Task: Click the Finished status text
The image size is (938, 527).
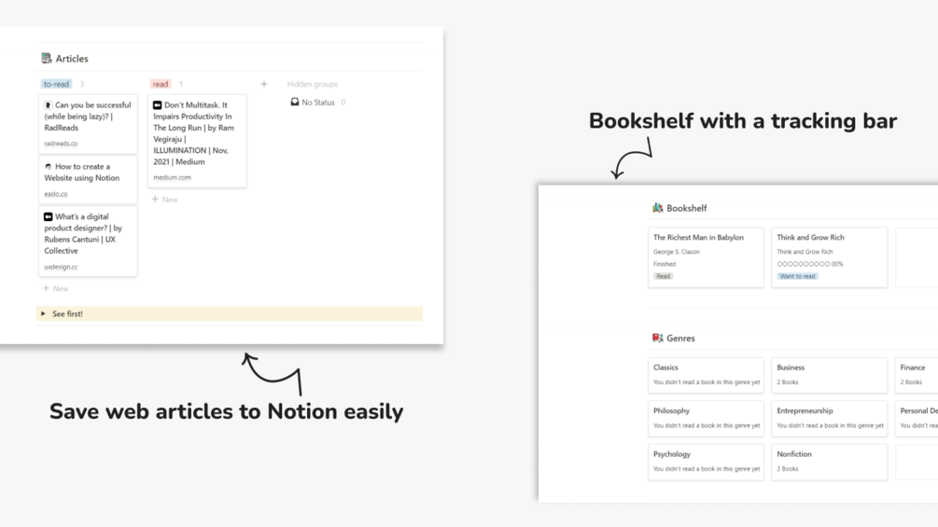Action: (x=665, y=263)
